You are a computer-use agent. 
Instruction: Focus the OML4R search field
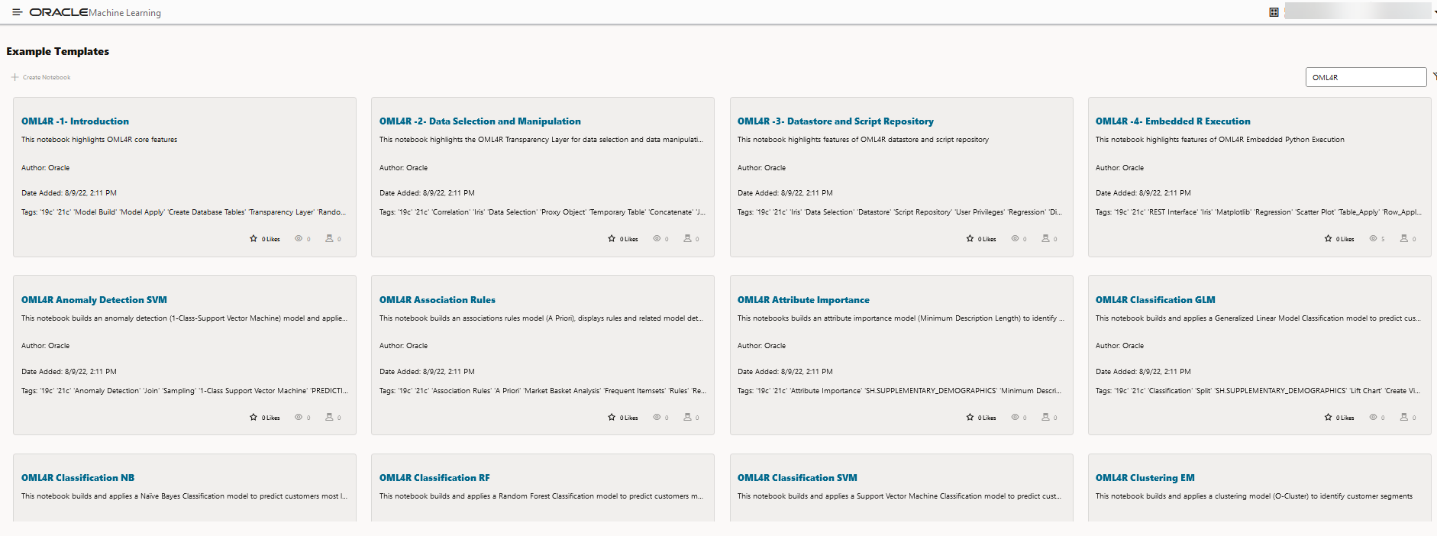point(1365,77)
